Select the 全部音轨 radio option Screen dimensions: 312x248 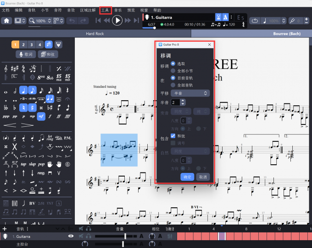pyautogui.click(x=173, y=85)
